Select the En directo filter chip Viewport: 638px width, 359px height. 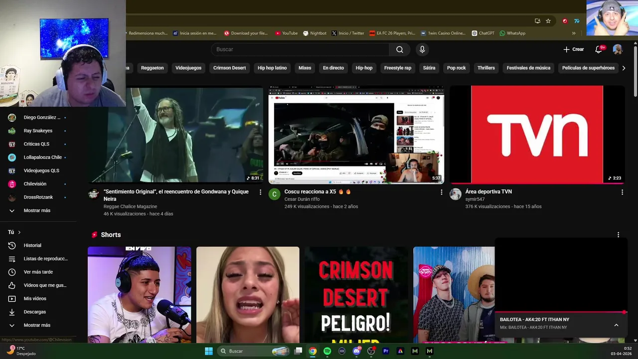pyautogui.click(x=333, y=68)
